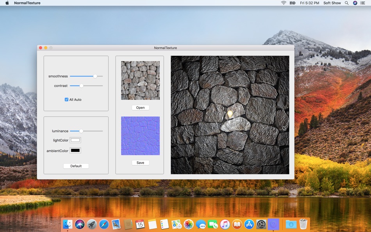Pick a new lightColor swatch
Screen dimensions: 371x232
point(75,140)
